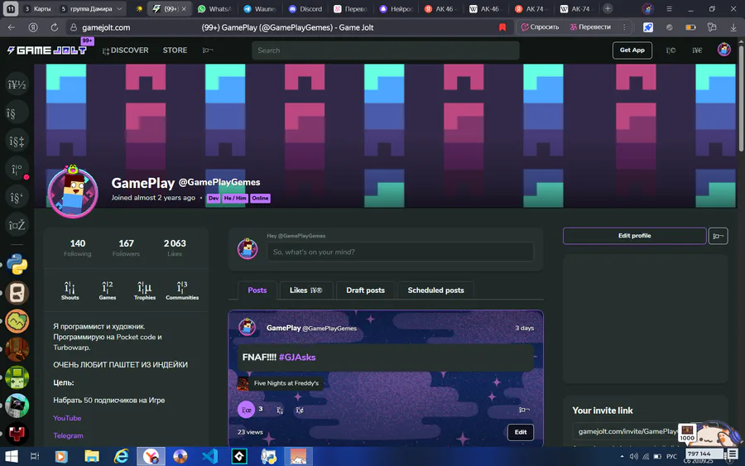Open Internet Explorer from taskbar
Screen dimensions: 745x466
pyautogui.click(x=121, y=457)
